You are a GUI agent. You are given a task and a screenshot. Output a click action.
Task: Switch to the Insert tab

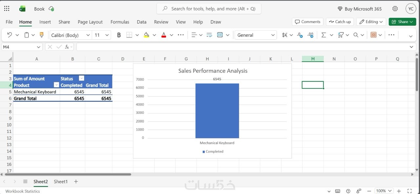45,22
